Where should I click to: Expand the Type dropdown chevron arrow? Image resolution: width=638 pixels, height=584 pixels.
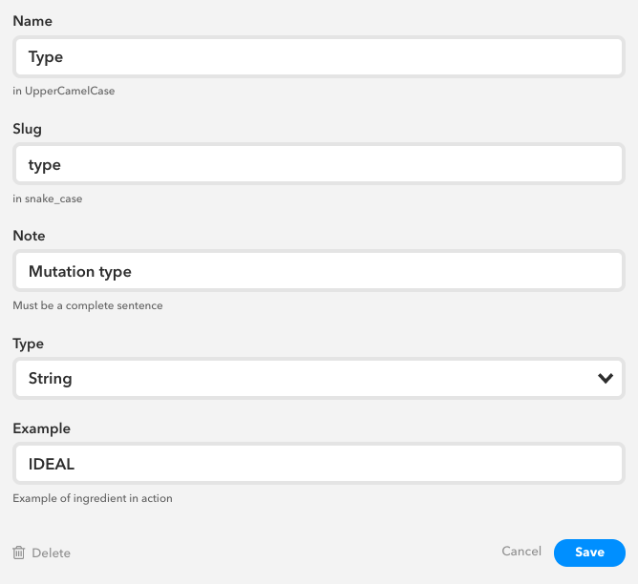605,378
